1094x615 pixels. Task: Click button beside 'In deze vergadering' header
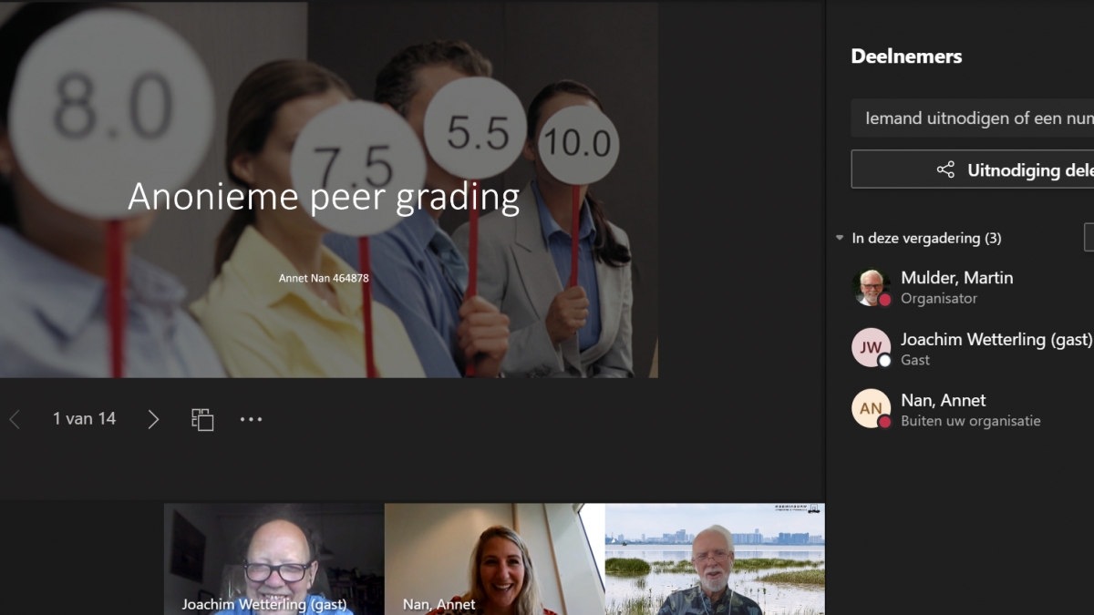1089,238
